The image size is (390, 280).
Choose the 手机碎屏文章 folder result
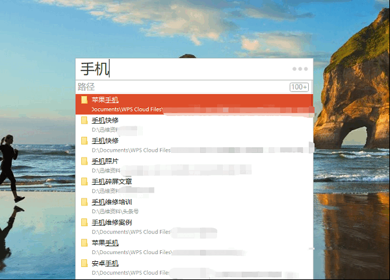[111, 181]
